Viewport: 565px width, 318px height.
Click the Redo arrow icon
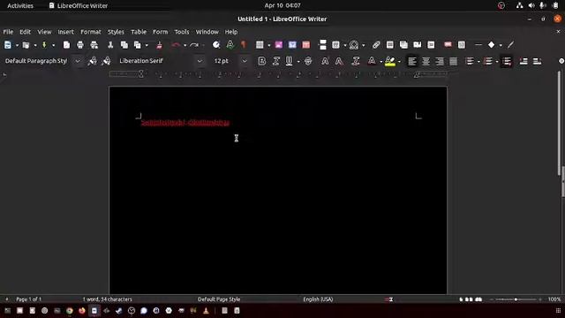point(194,45)
